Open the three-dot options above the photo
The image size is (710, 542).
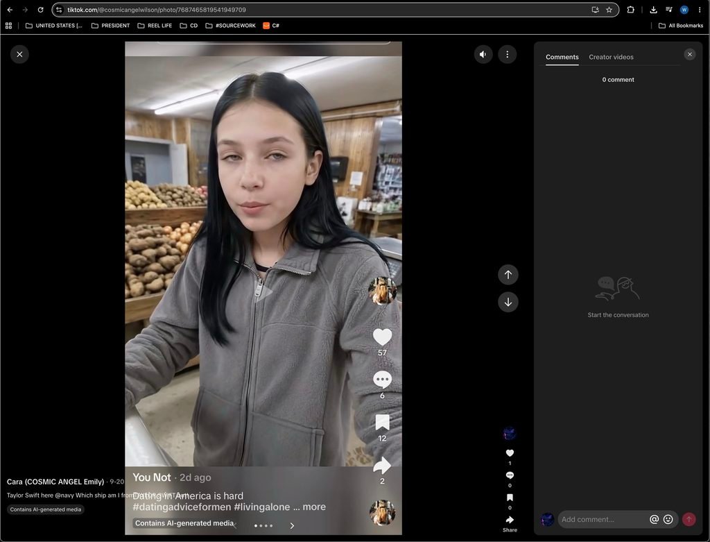[x=507, y=54]
